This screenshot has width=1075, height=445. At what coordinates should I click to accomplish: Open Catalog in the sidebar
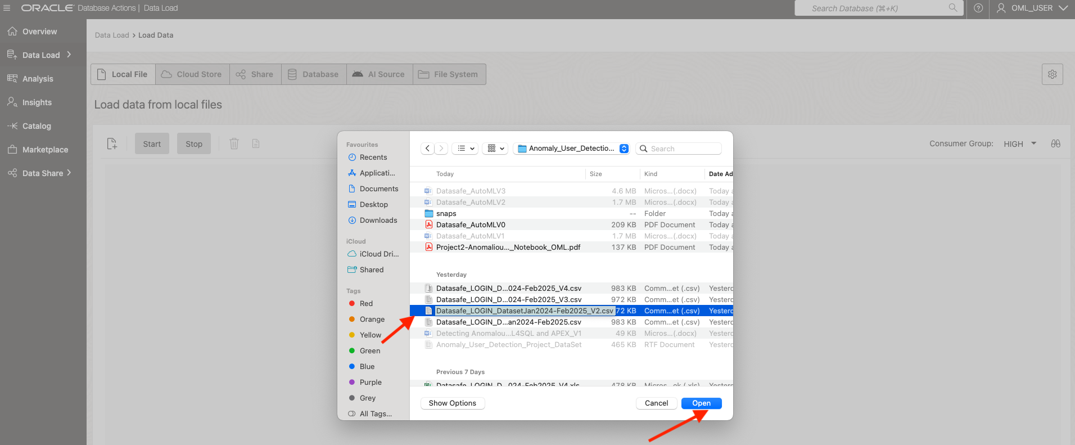pos(37,126)
